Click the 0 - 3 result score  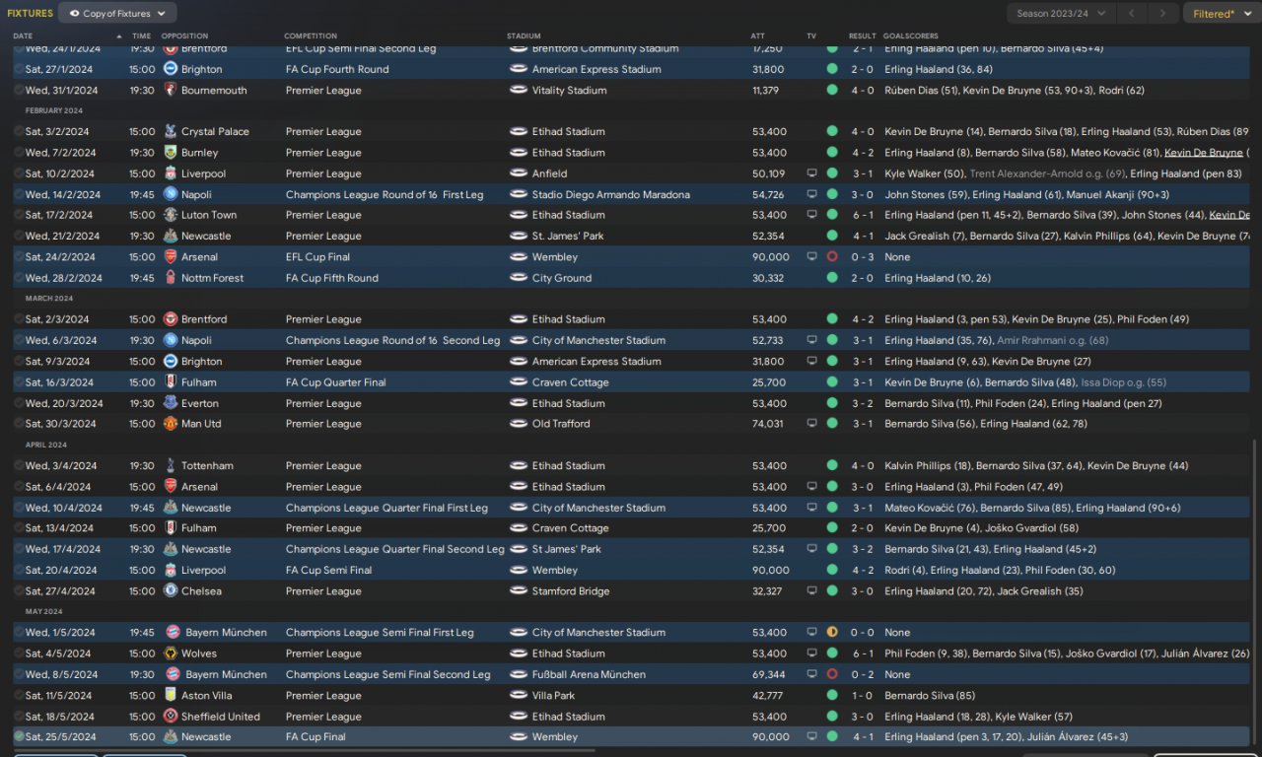pyautogui.click(x=863, y=256)
